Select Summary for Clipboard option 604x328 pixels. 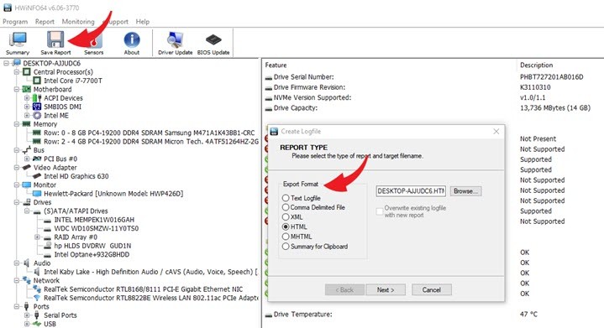[286, 247]
